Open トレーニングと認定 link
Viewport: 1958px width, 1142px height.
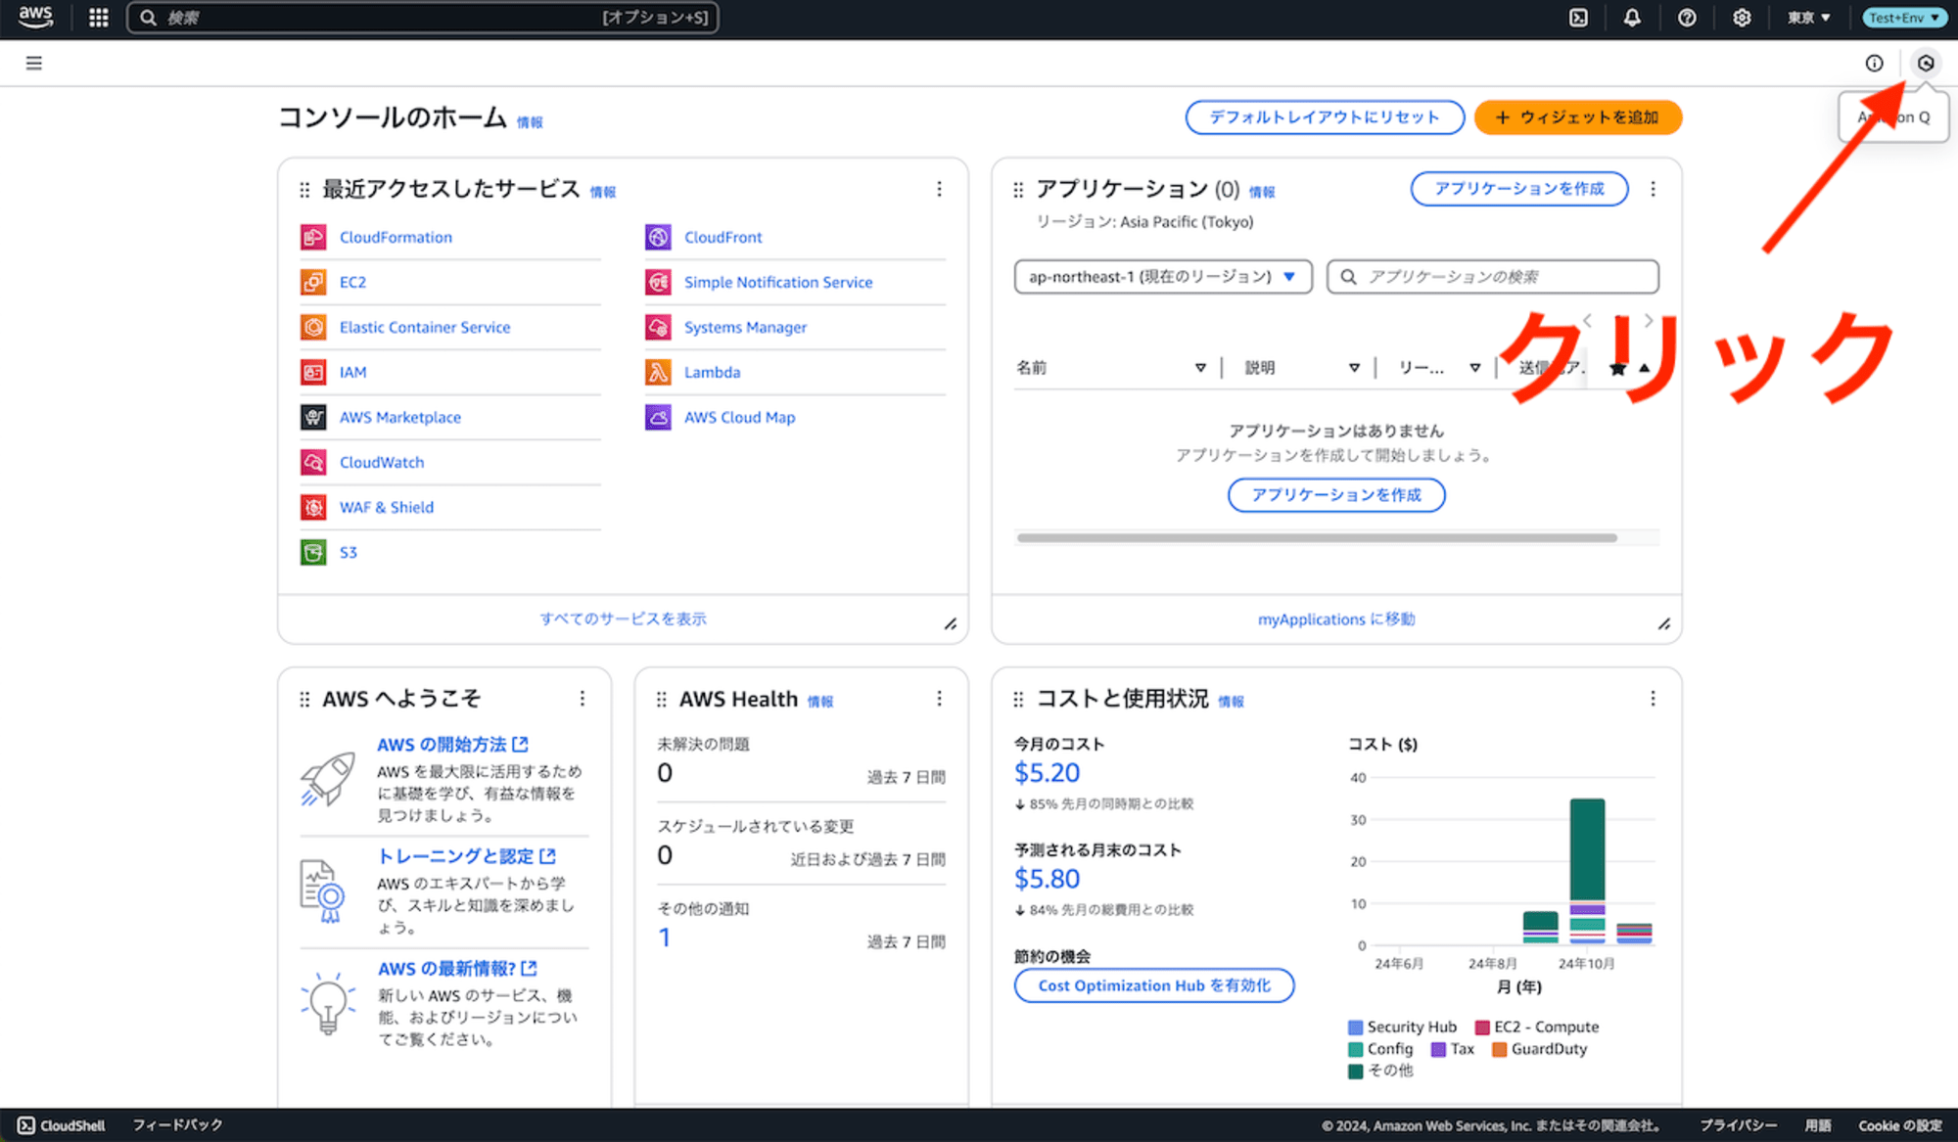(466, 856)
